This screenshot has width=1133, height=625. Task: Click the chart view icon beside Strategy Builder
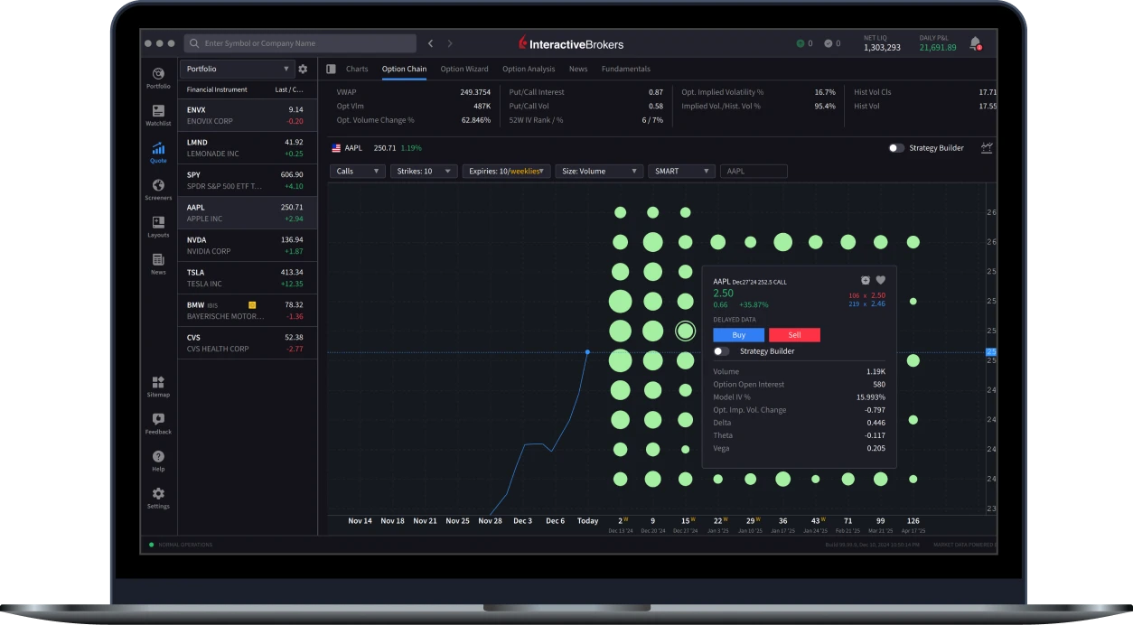988,147
